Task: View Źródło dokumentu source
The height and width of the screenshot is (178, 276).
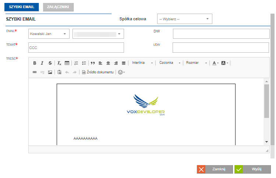Action: [x=98, y=72]
